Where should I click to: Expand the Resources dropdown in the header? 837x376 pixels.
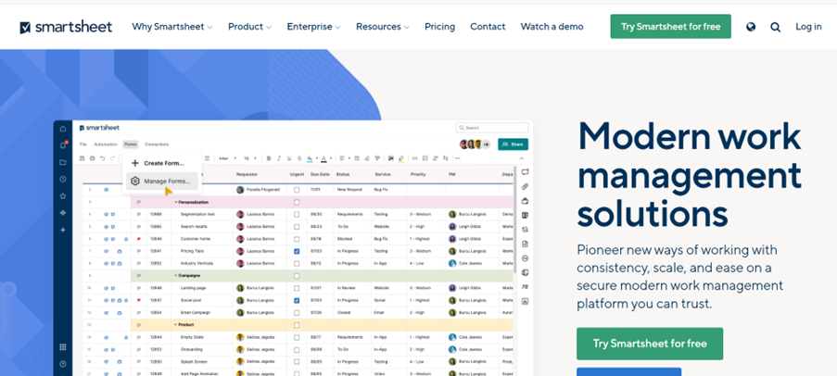point(382,27)
